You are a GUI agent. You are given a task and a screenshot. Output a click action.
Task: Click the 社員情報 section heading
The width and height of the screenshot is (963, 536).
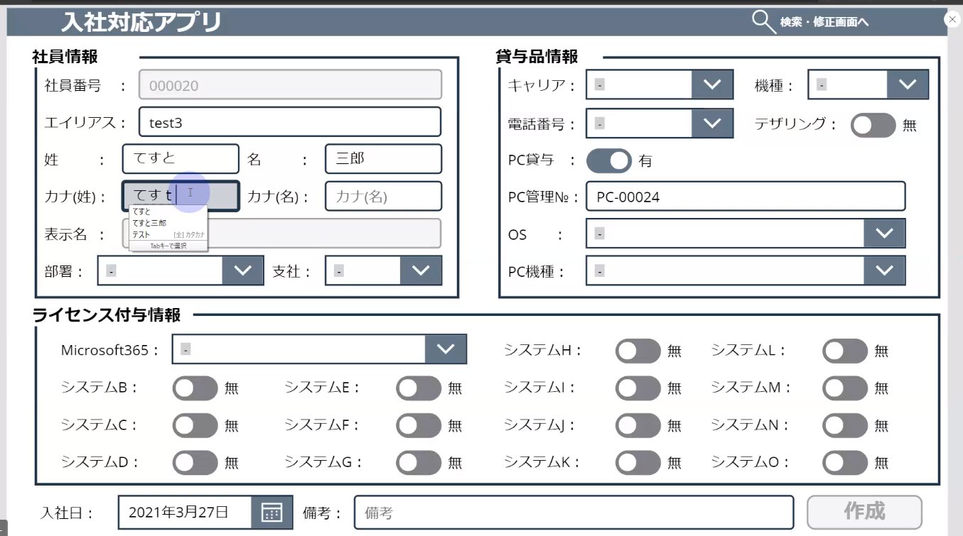pyautogui.click(x=65, y=57)
